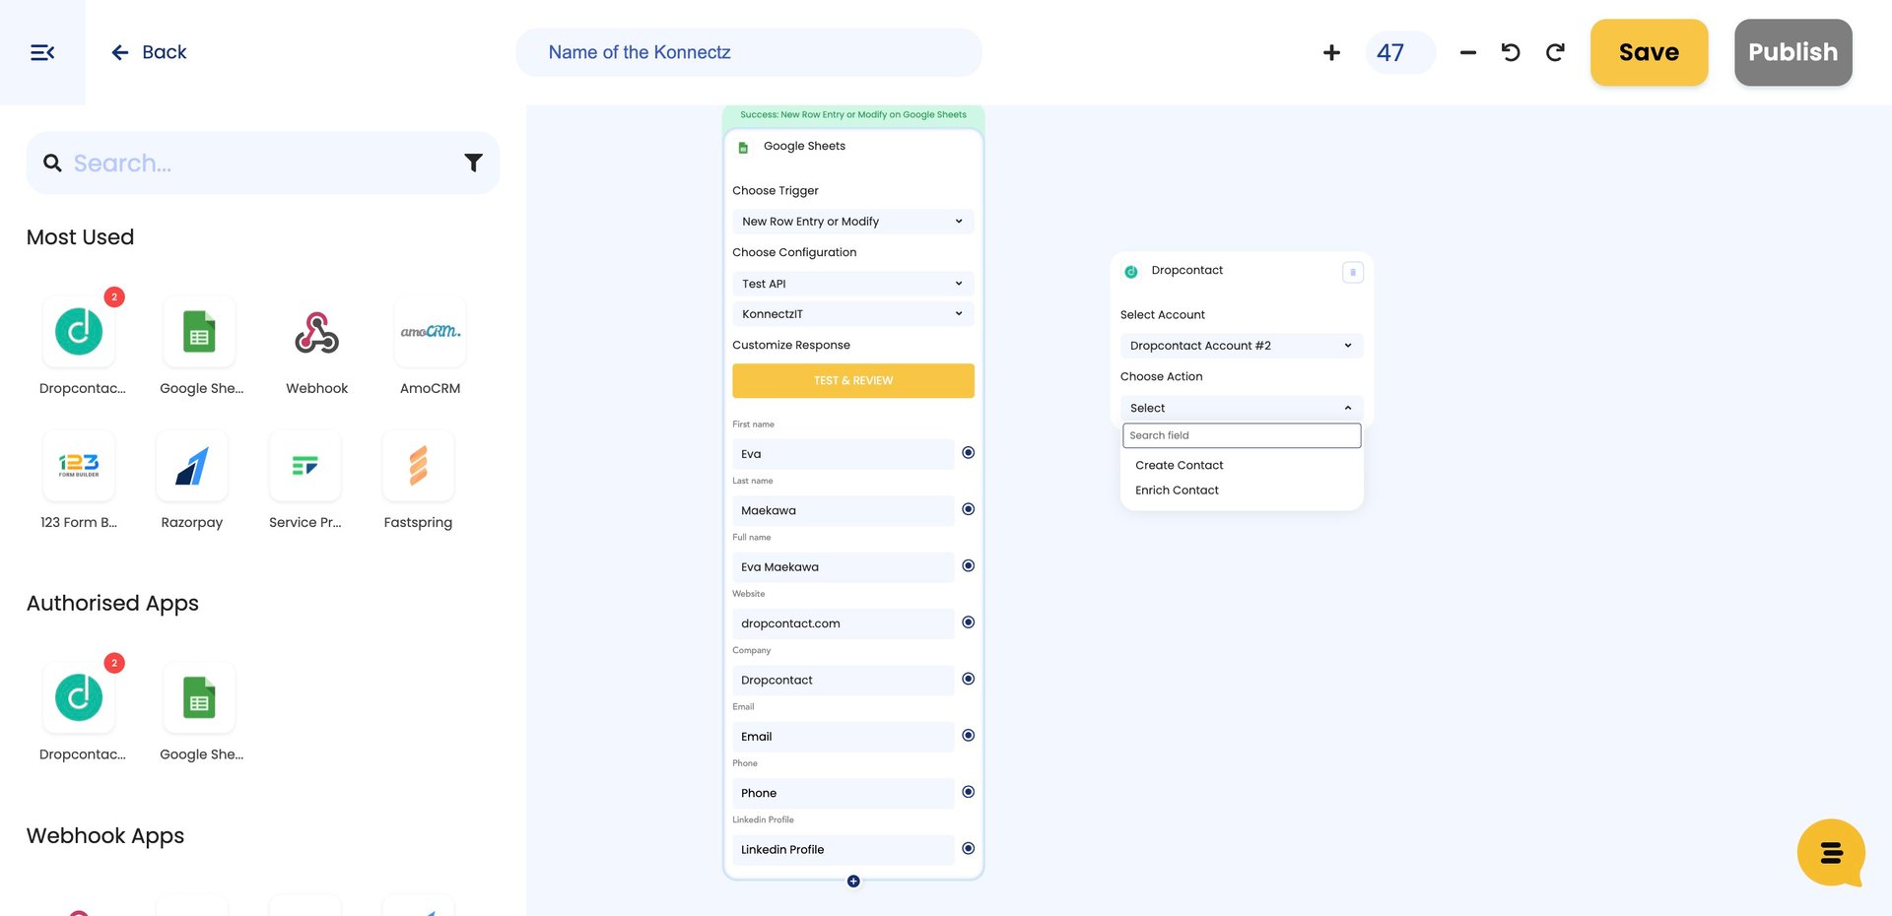Choose the Create Contact action
This screenshot has width=1892, height=916.
[1180, 465]
